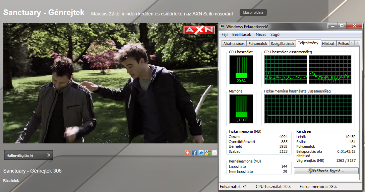Open the Műsor oldala page
The height and width of the screenshot is (192, 365).
pyautogui.click(x=253, y=13)
